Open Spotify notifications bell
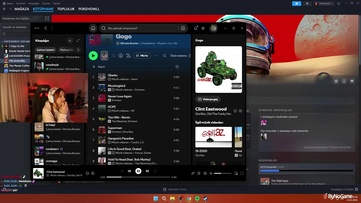 coord(195,28)
